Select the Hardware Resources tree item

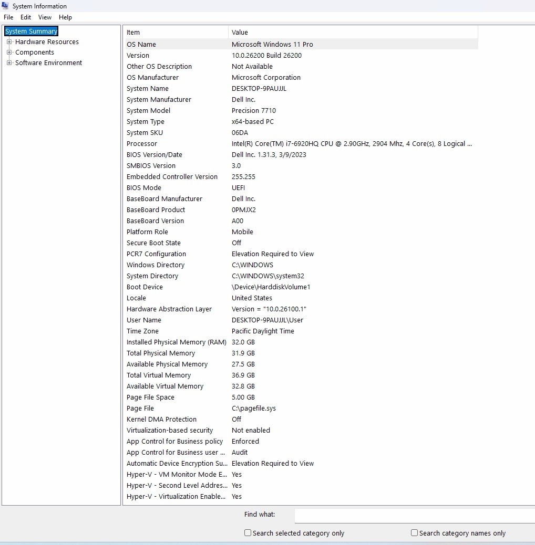pyautogui.click(x=47, y=41)
